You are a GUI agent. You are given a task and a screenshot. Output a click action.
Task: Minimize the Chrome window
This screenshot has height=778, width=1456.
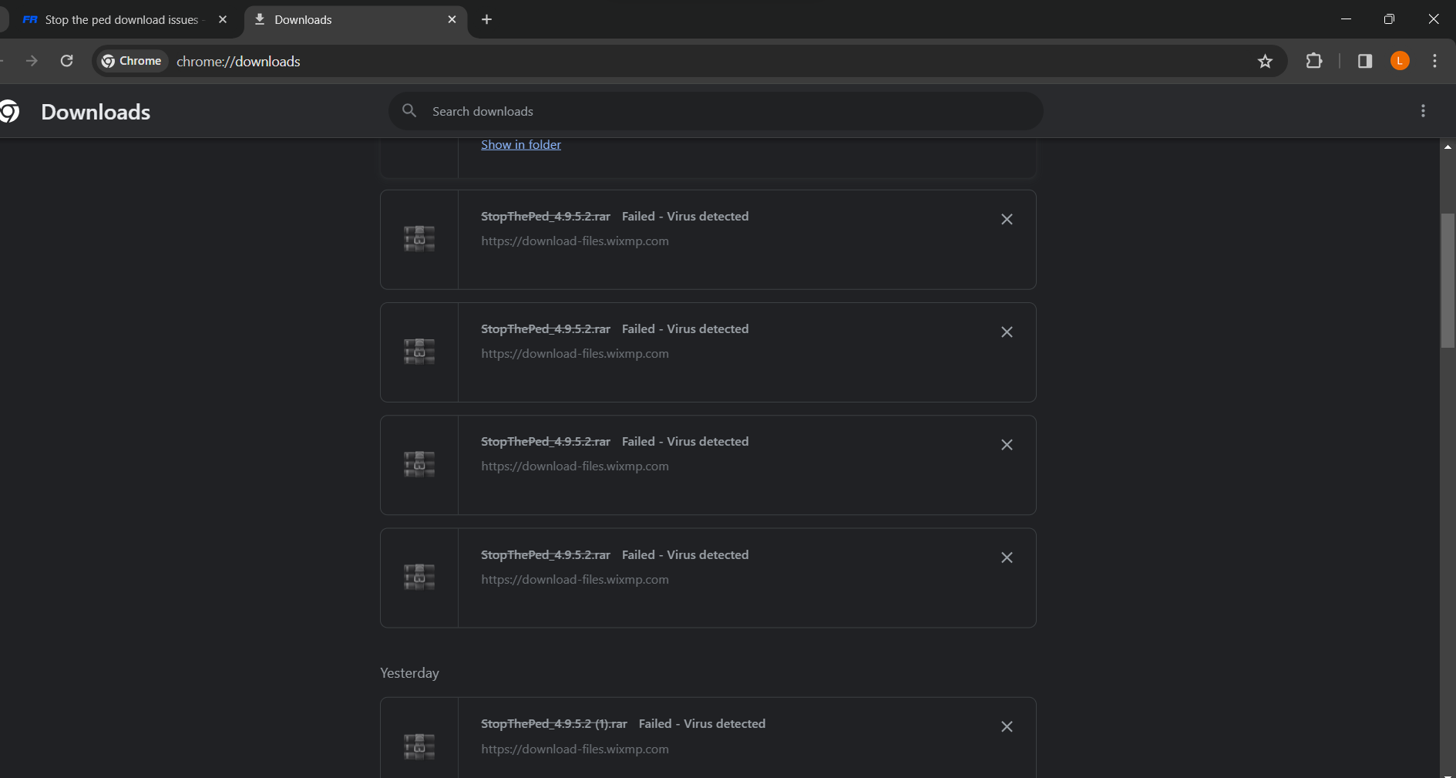pyautogui.click(x=1346, y=19)
